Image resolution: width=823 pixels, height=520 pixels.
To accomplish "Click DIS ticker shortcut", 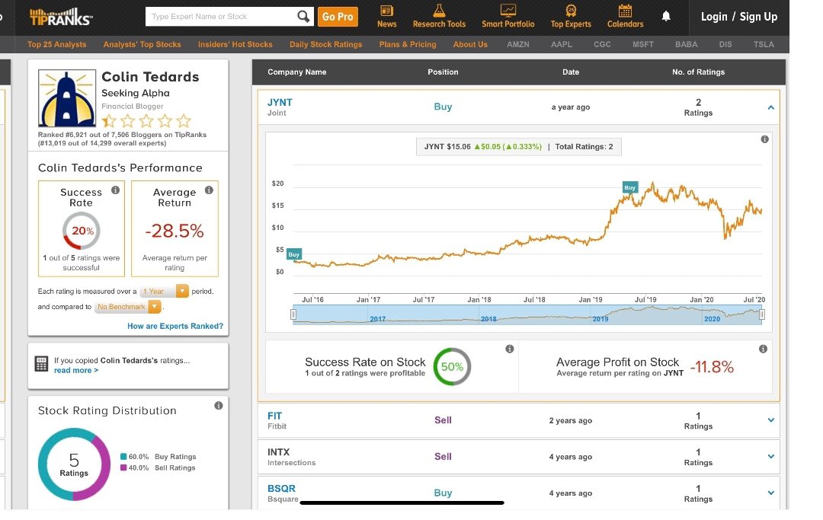I will (x=725, y=45).
